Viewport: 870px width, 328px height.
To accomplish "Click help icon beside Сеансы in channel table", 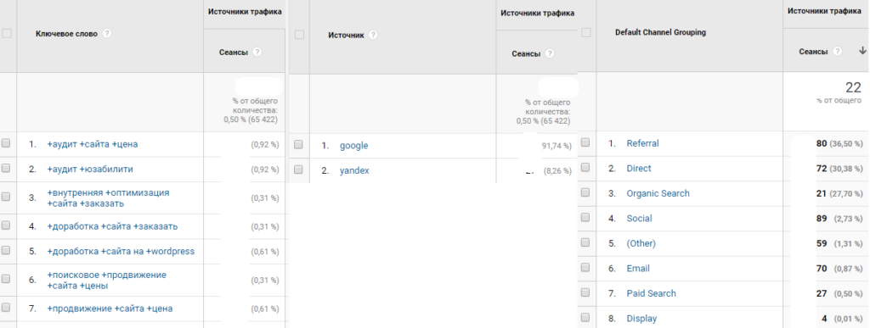I will (x=837, y=51).
